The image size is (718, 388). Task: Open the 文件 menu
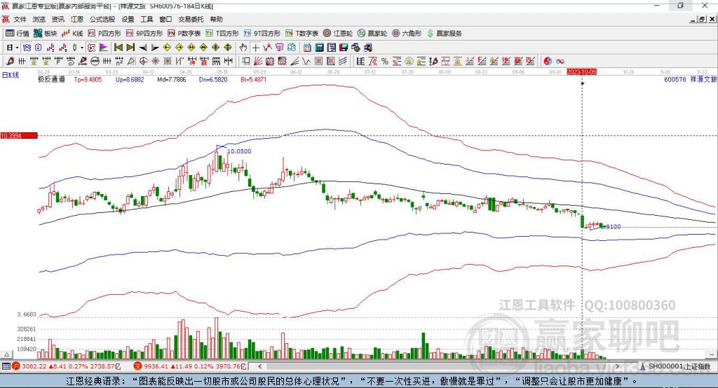click(20, 19)
